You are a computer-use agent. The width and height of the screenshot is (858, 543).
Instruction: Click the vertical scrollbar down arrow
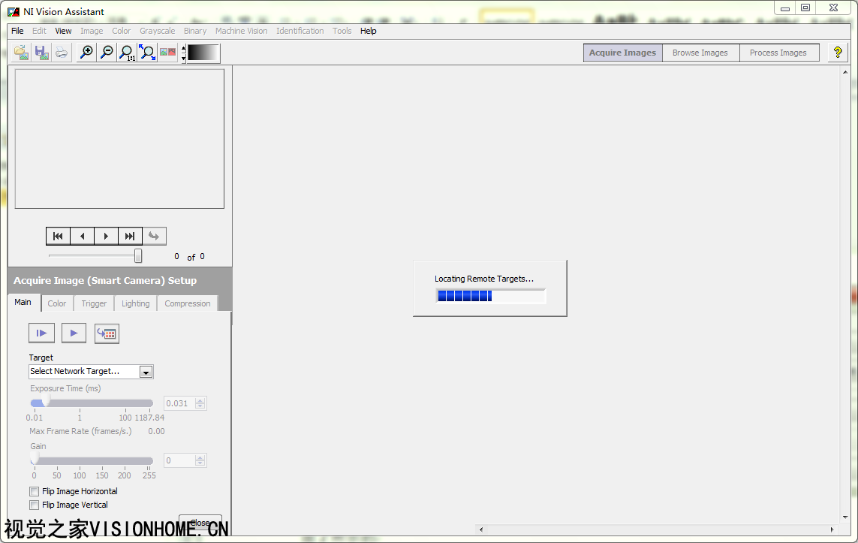click(x=845, y=517)
